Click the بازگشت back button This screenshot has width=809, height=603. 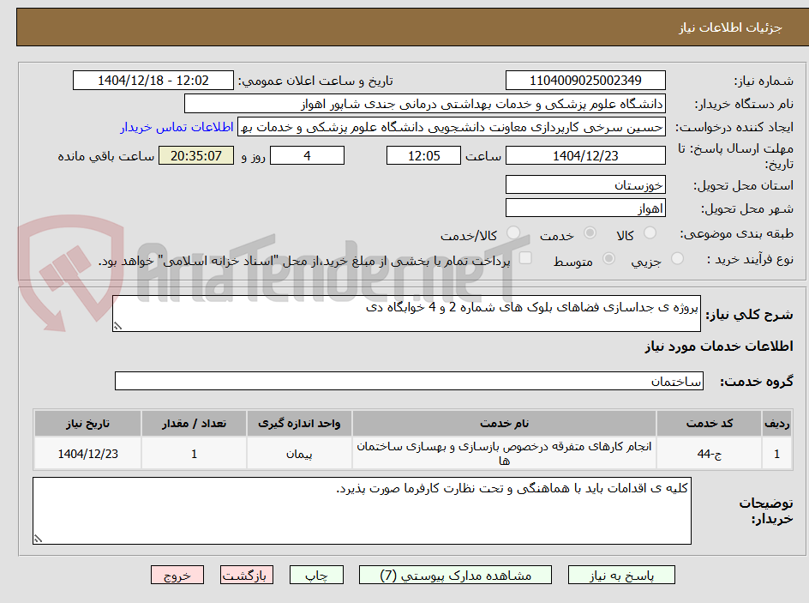[247, 575]
